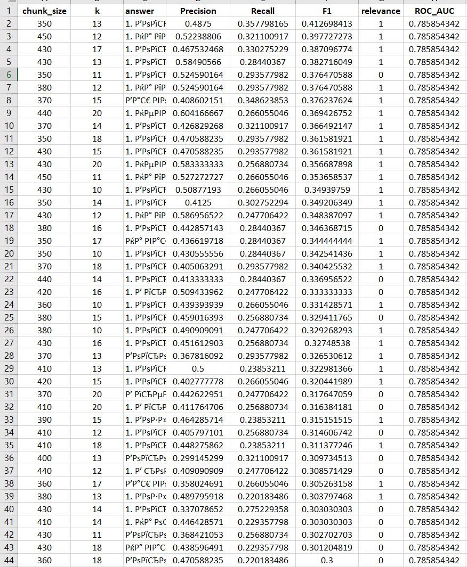Screen dimensions: 467x567
Task: Click Precision cell 0.489795918
Action: [198, 497]
